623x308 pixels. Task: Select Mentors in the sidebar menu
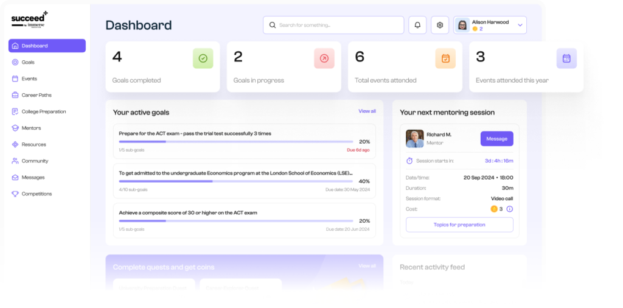click(x=31, y=128)
